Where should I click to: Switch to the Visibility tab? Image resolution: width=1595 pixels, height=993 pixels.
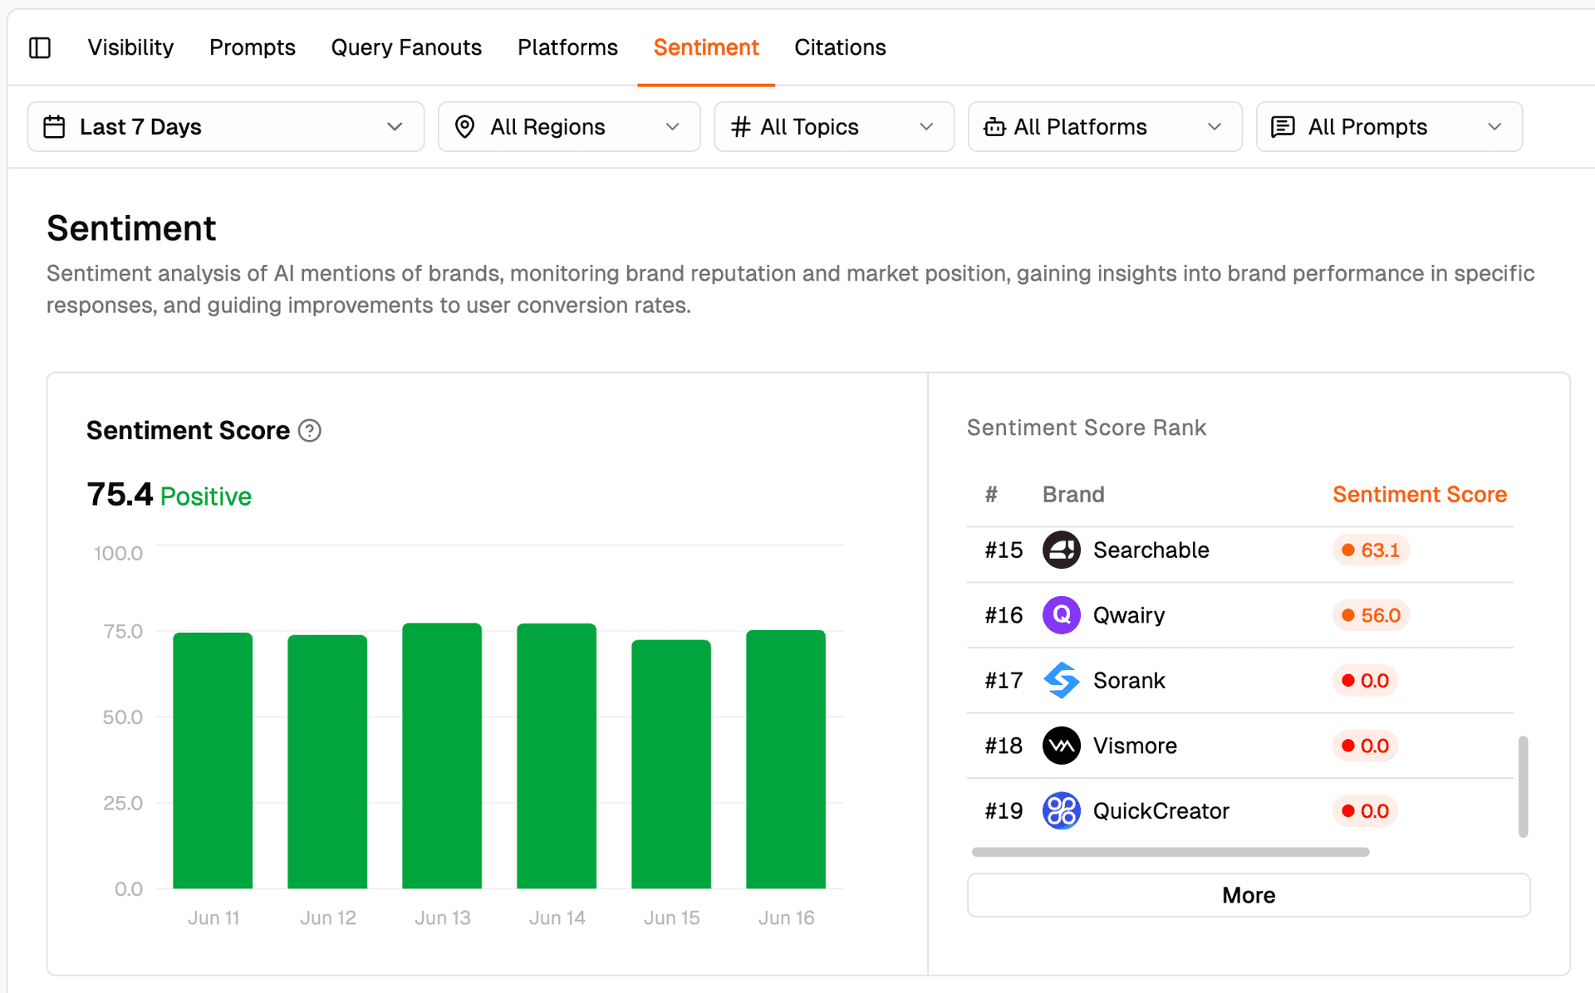coord(130,47)
